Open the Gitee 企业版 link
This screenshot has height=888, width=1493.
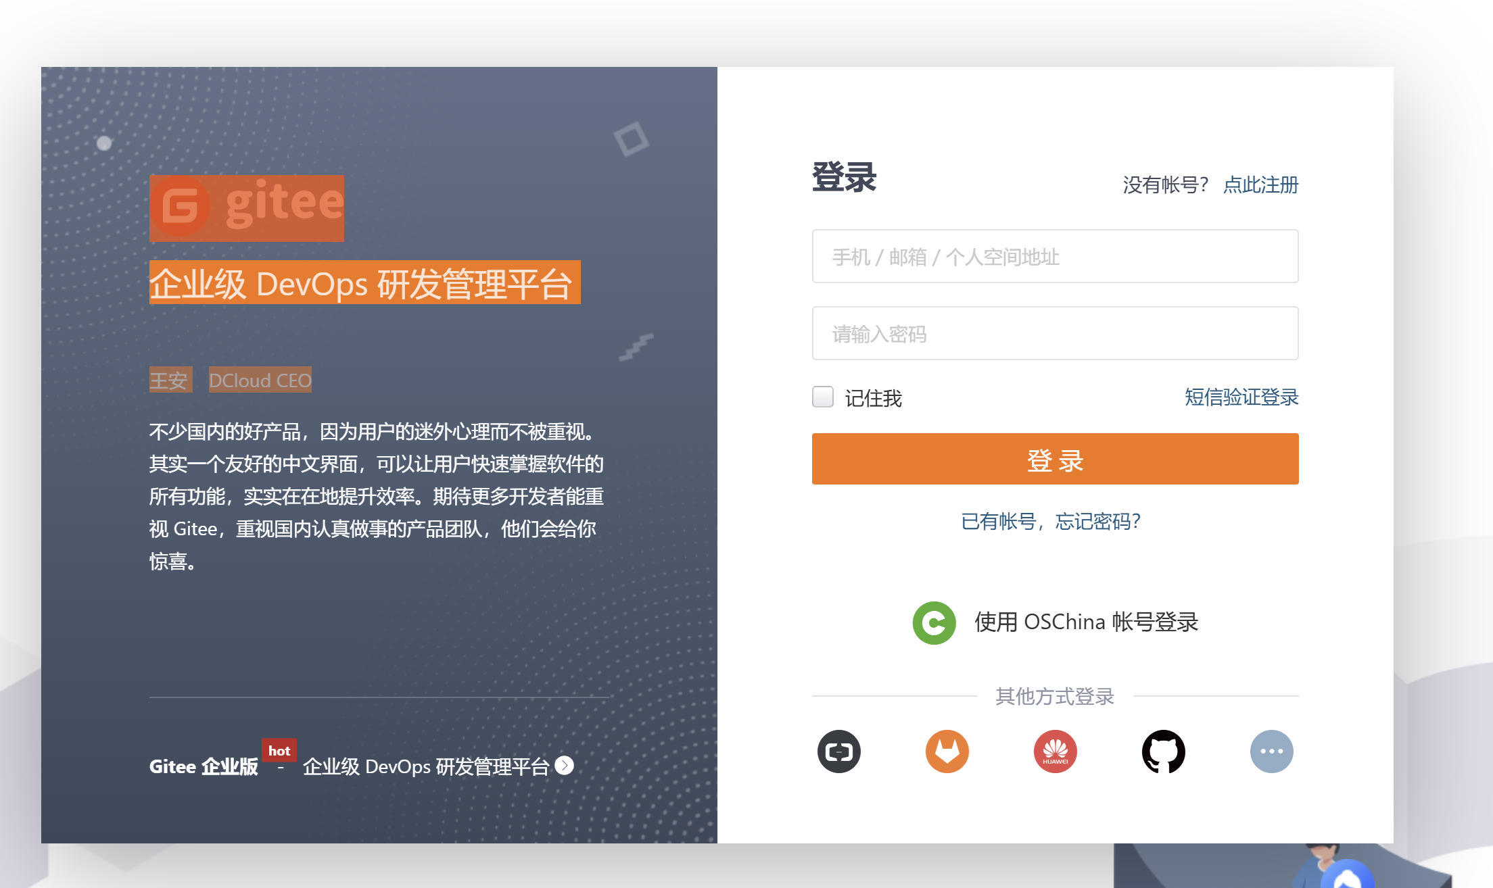tap(204, 766)
